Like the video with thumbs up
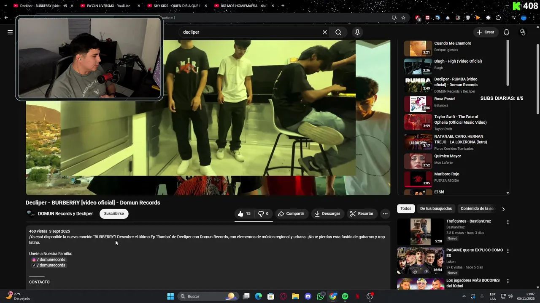This screenshot has width=540, height=303. pyautogui.click(x=244, y=214)
